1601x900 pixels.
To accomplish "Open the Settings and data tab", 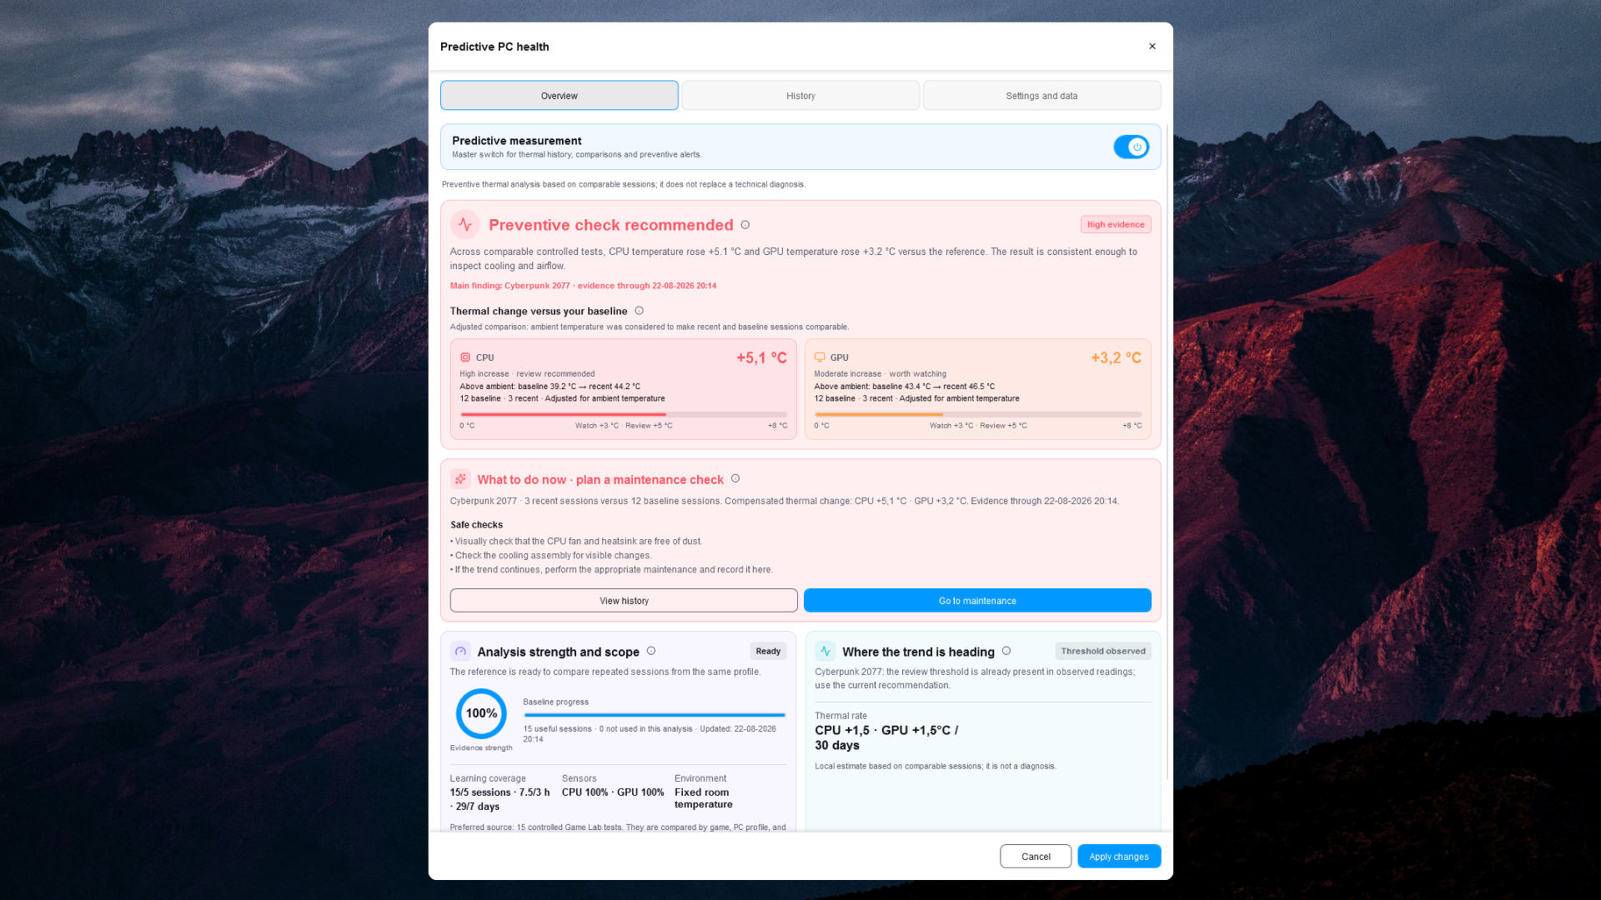I will pyautogui.click(x=1041, y=96).
